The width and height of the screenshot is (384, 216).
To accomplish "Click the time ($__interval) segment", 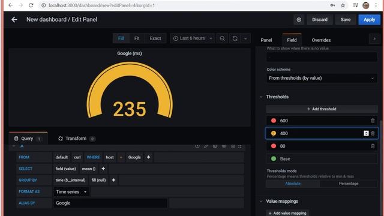I will (70, 180).
